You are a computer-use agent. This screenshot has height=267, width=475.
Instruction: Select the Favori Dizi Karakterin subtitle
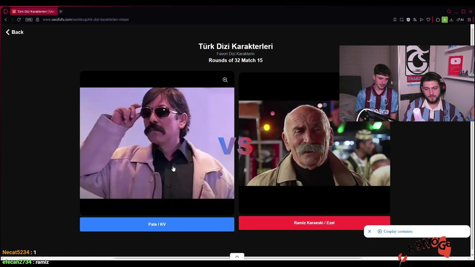(236, 54)
